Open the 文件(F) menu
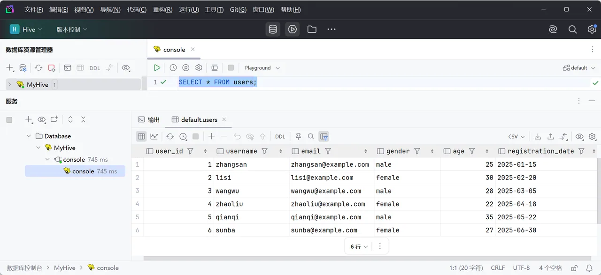Viewport: 601px width, 275px height. 34,9
